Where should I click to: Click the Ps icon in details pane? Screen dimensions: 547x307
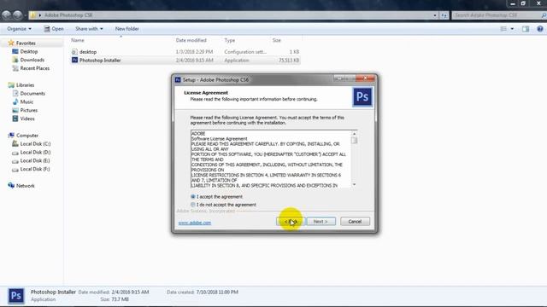click(x=15, y=296)
